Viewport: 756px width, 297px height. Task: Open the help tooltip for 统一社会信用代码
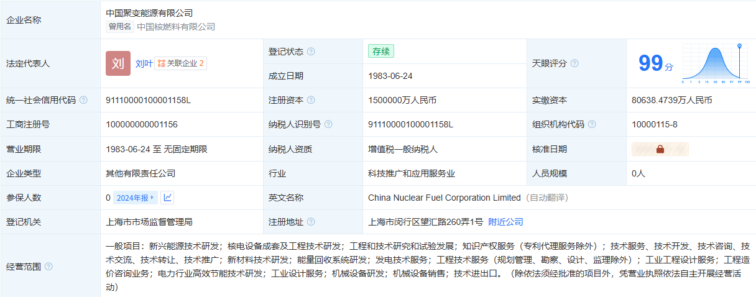tap(84, 100)
